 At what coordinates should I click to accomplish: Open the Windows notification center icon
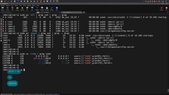[x=166, y=1]
